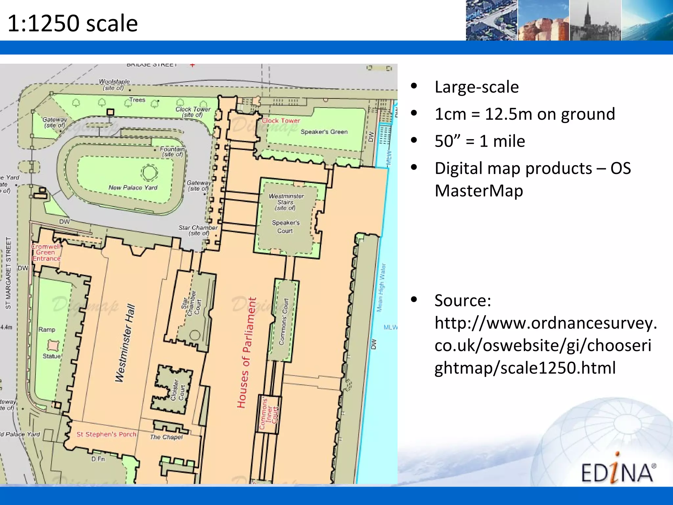This screenshot has width=673, height=505.
Task: Click the 'Westminster Hall' map label
Action: [125, 343]
